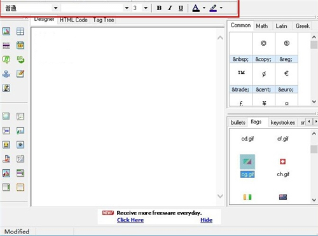Apply italic formatting
This screenshot has height=236, width=318.
[170, 8]
